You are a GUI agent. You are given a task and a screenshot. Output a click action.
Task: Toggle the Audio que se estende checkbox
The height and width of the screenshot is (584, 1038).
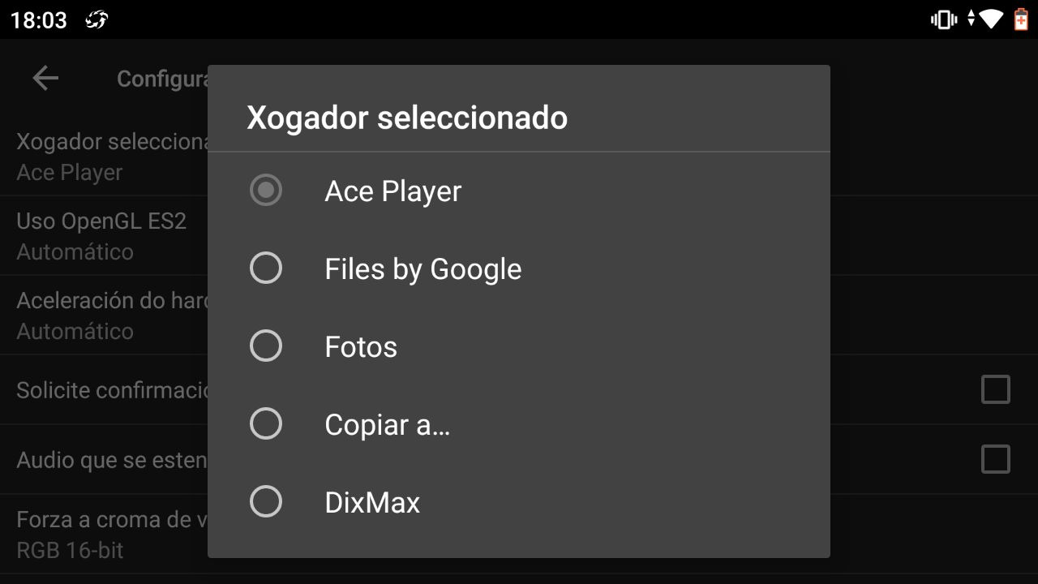[x=996, y=459]
